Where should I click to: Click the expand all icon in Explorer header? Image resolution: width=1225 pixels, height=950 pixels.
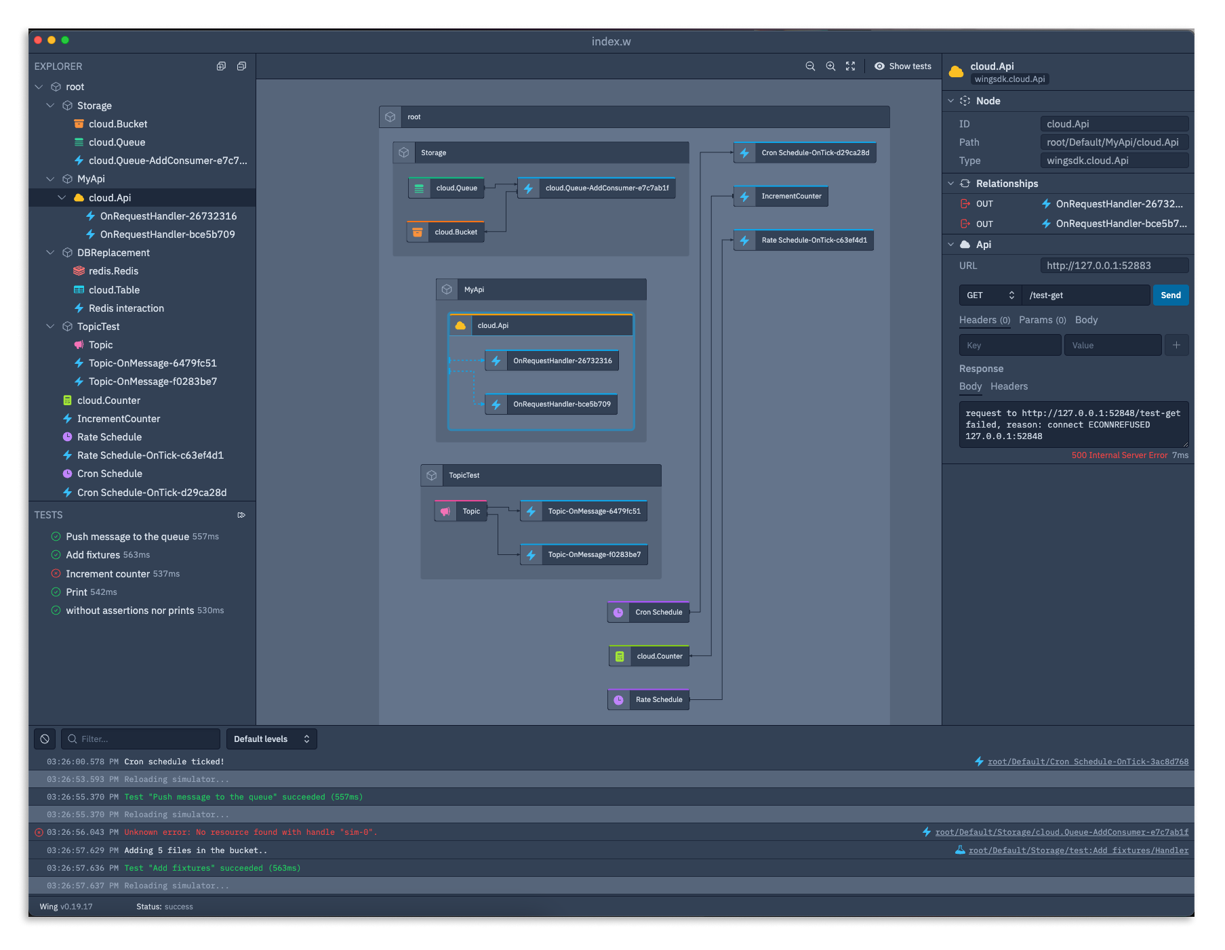click(x=221, y=66)
